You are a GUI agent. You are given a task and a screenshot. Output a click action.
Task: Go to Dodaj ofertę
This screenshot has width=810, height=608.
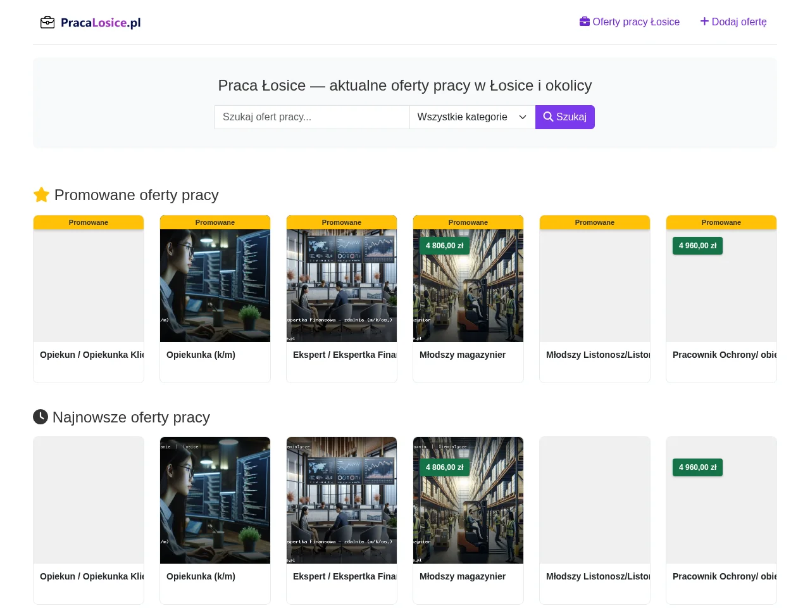tap(733, 22)
